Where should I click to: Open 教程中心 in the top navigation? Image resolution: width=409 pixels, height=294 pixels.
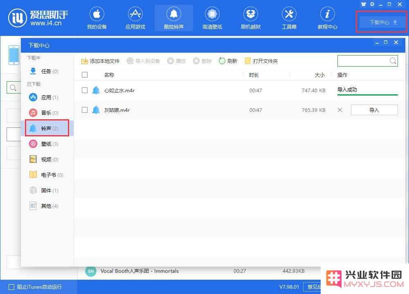click(327, 18)
